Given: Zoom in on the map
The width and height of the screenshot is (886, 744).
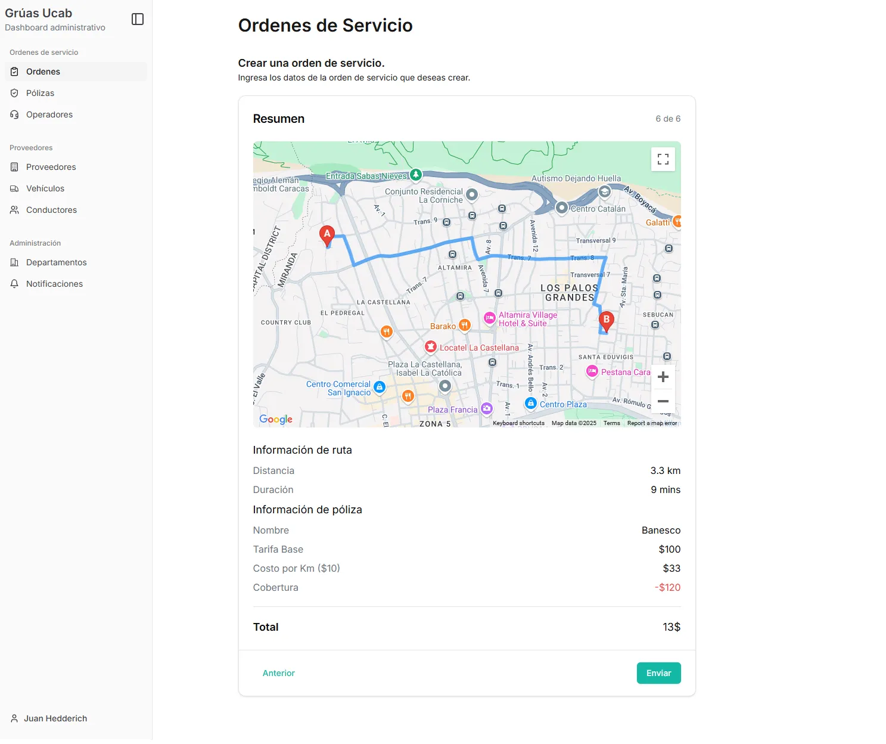Looking at the screenshot, I should (663, 377).
